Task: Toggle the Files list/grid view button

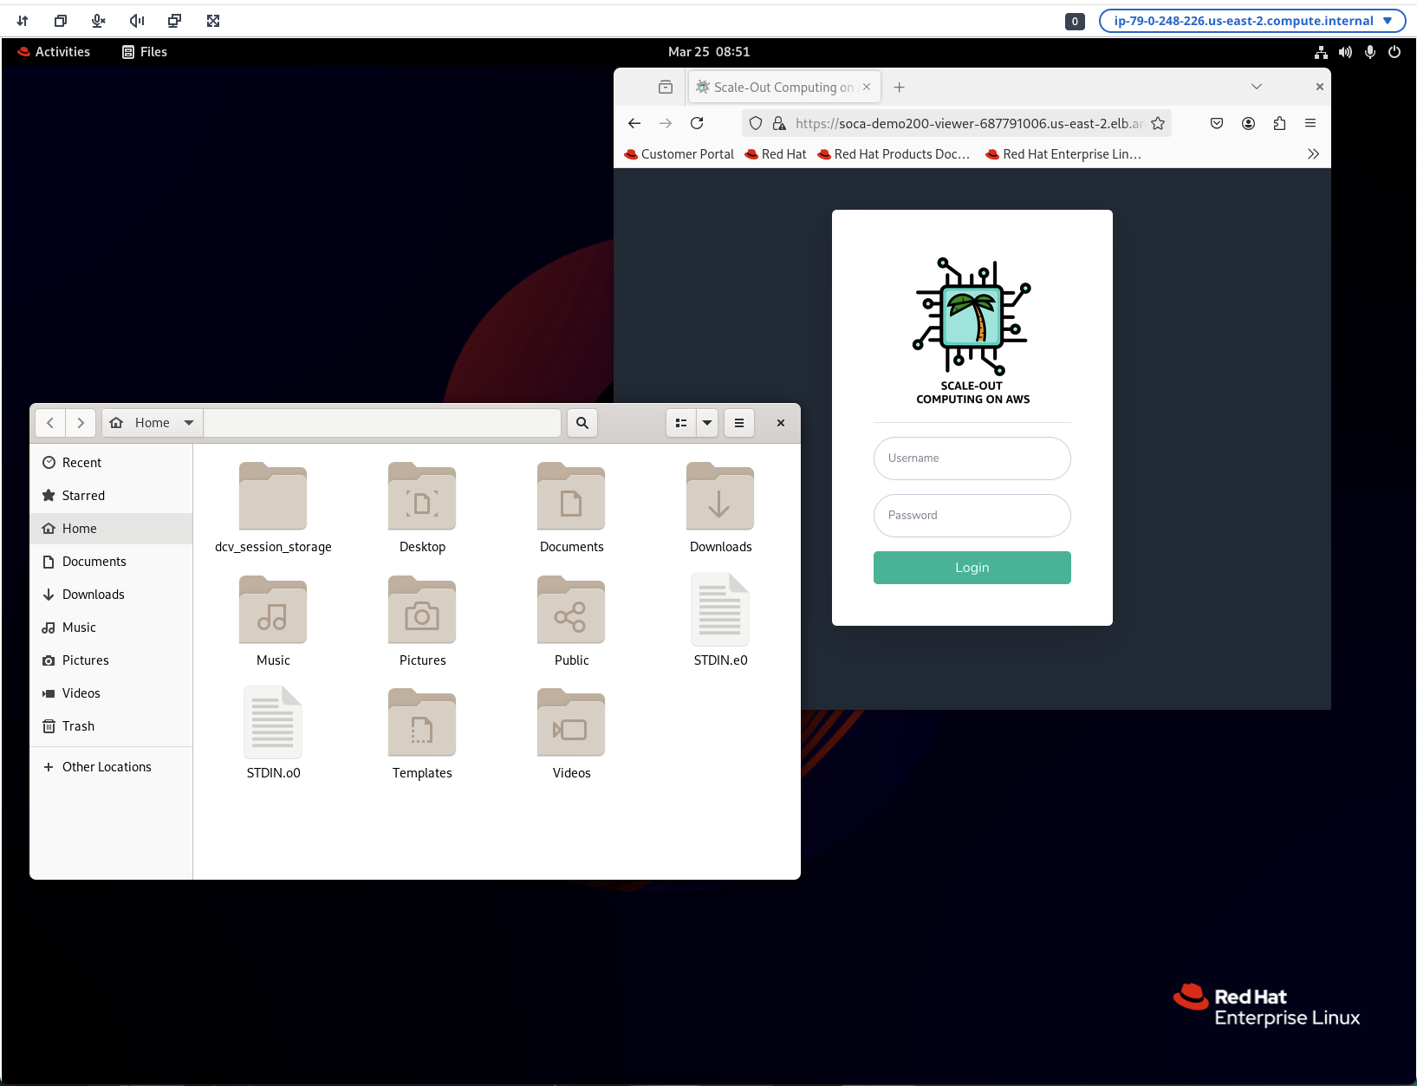Action: (x=681, y=423)
